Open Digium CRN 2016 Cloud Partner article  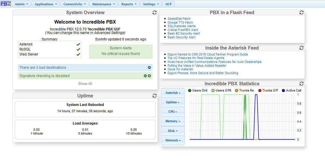(208, 54)
